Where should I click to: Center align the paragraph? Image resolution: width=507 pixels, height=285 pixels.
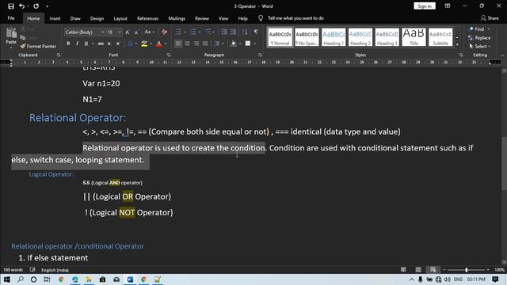(188, 44)
